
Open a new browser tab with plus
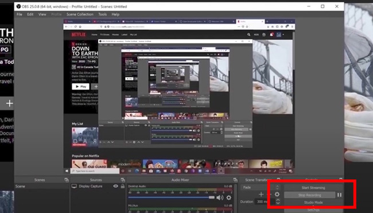[x=267, y=21]
